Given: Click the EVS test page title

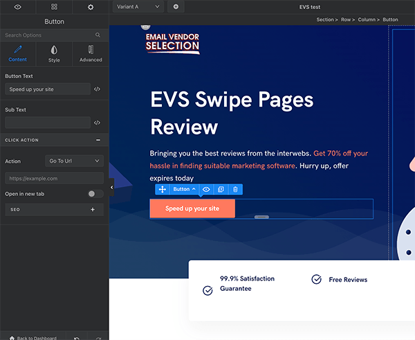Looking at the screenshot, I should tap(310, 7).
